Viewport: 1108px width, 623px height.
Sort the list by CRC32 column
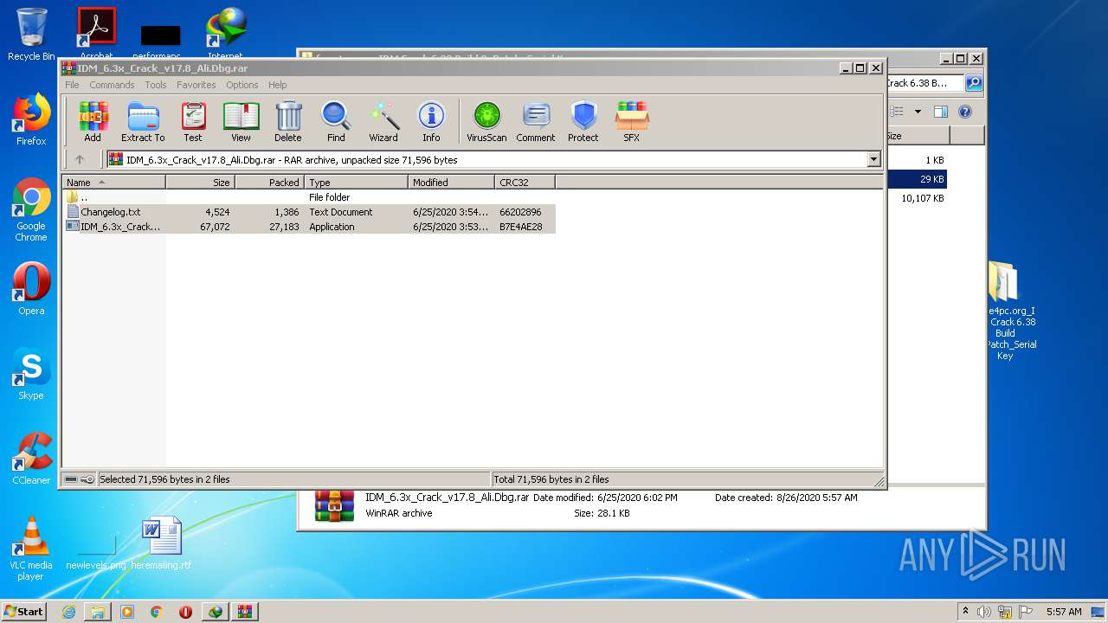coord(525,183)
